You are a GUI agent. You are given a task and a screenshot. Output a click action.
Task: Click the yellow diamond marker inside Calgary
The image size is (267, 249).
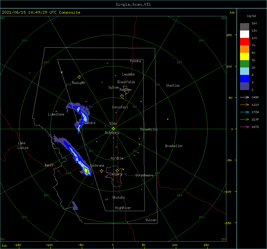pyautogui.click(x=117, y=171)
